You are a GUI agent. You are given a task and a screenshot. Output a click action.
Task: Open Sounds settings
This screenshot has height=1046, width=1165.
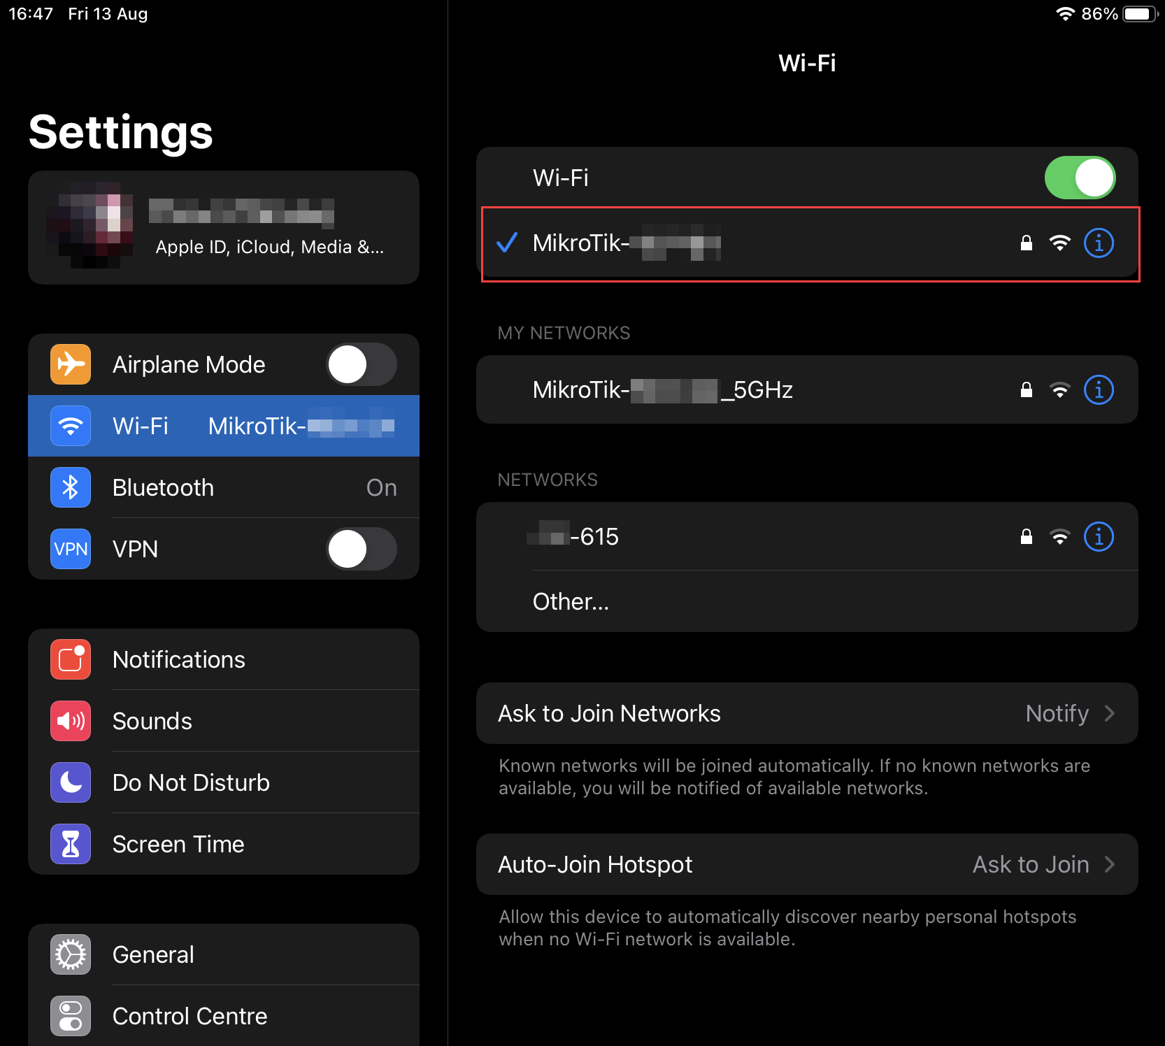coord(224,721)
